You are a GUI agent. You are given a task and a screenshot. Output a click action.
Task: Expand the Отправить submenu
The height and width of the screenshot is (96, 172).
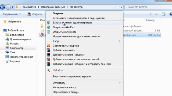(x=84, y=83)
